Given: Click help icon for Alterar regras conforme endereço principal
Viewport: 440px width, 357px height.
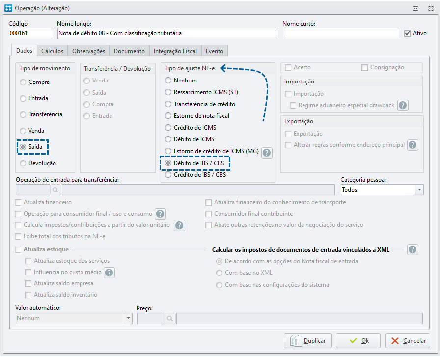Looking at the screenshot, I should (x=412, y=145).
